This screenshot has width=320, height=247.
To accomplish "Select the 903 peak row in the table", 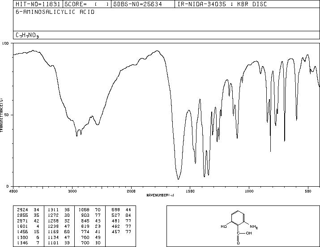I will 91,215.
